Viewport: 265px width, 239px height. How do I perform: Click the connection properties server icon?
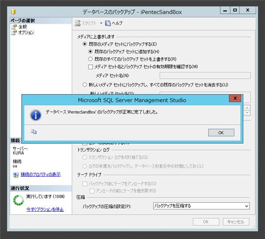(16, 175)
